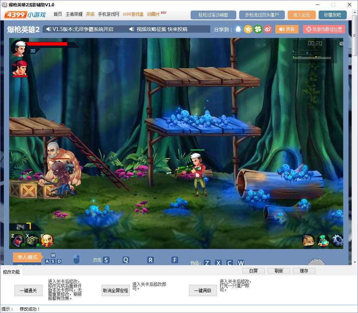Screen dimensions: 358x313
Task: Click the page vertical scrollbar thumb
Action: click(x=354, y=36)
